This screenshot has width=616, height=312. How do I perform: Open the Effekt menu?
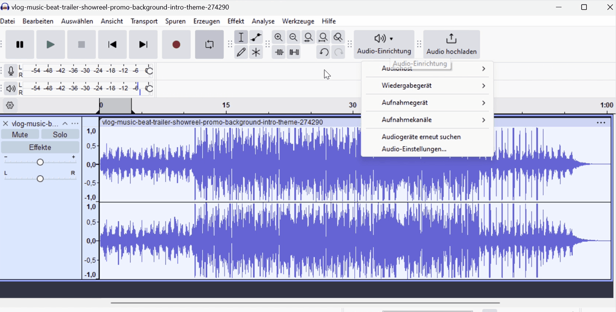click(x=236, y=21)
